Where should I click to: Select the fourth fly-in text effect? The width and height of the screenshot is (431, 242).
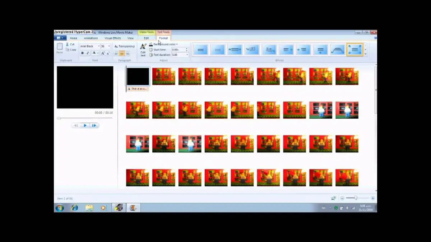(252, 49)
